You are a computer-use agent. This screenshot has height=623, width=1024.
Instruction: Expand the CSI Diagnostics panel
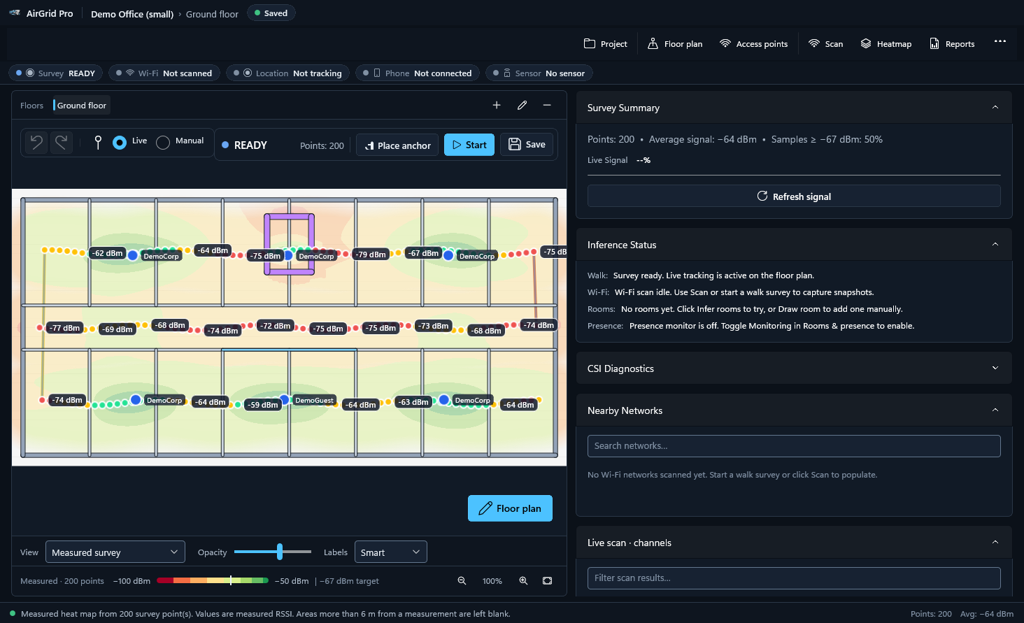[995, 368]
